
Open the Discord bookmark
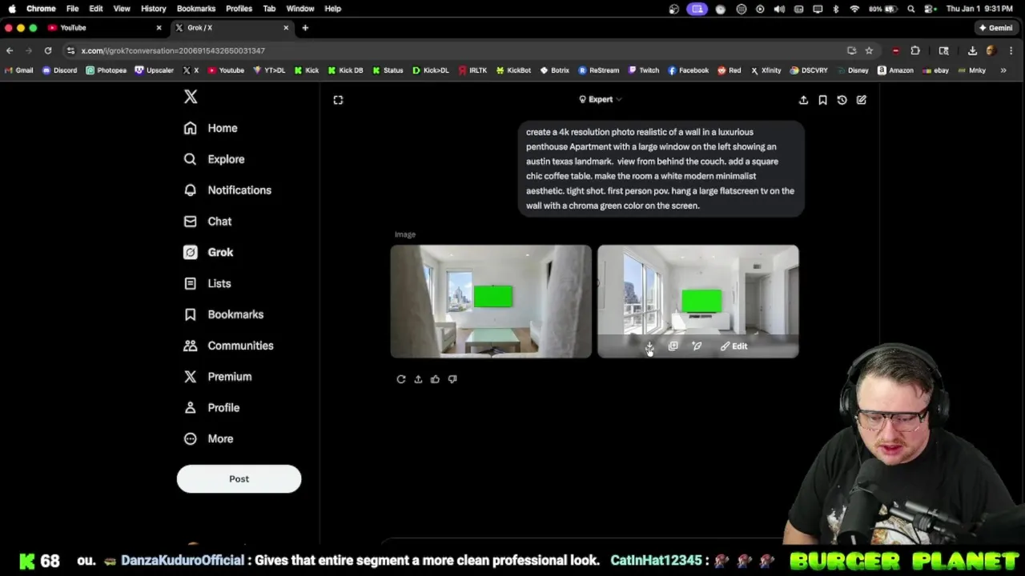pyautogui.click(x=60, y=70)
